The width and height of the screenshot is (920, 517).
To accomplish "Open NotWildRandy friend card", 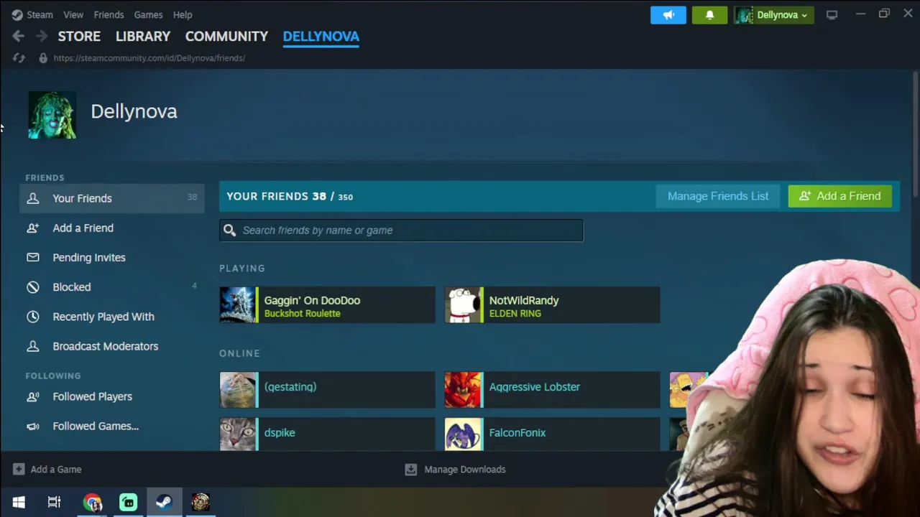I will point(552,305).
